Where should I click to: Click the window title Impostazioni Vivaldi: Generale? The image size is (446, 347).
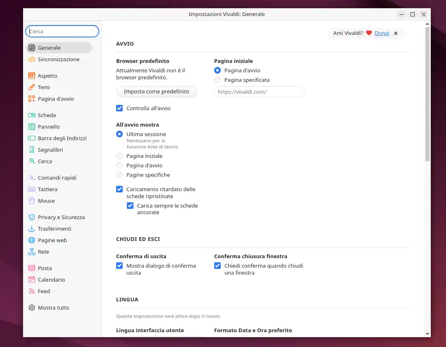227,14
